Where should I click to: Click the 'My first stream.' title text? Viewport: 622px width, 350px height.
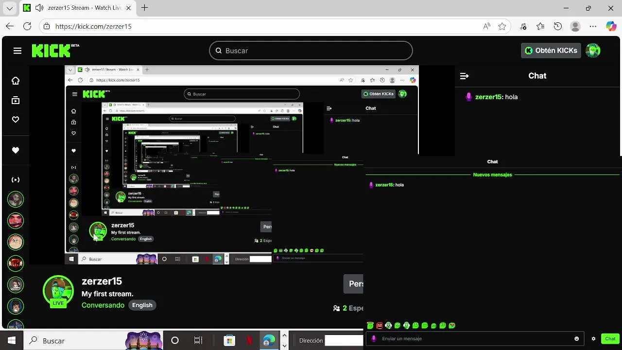[107, 294]
